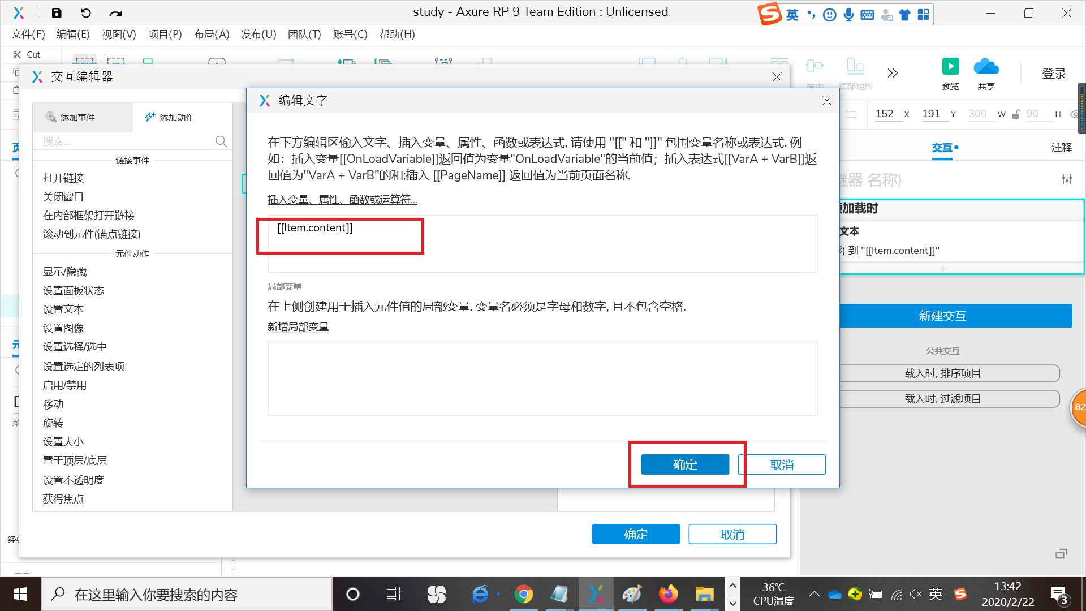Select 显示/隐藏 action
The width and height of the screenshot is (1086, 611).
tap(65, 272)
